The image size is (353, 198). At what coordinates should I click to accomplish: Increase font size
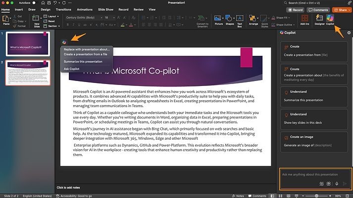(x=119, y=17)
